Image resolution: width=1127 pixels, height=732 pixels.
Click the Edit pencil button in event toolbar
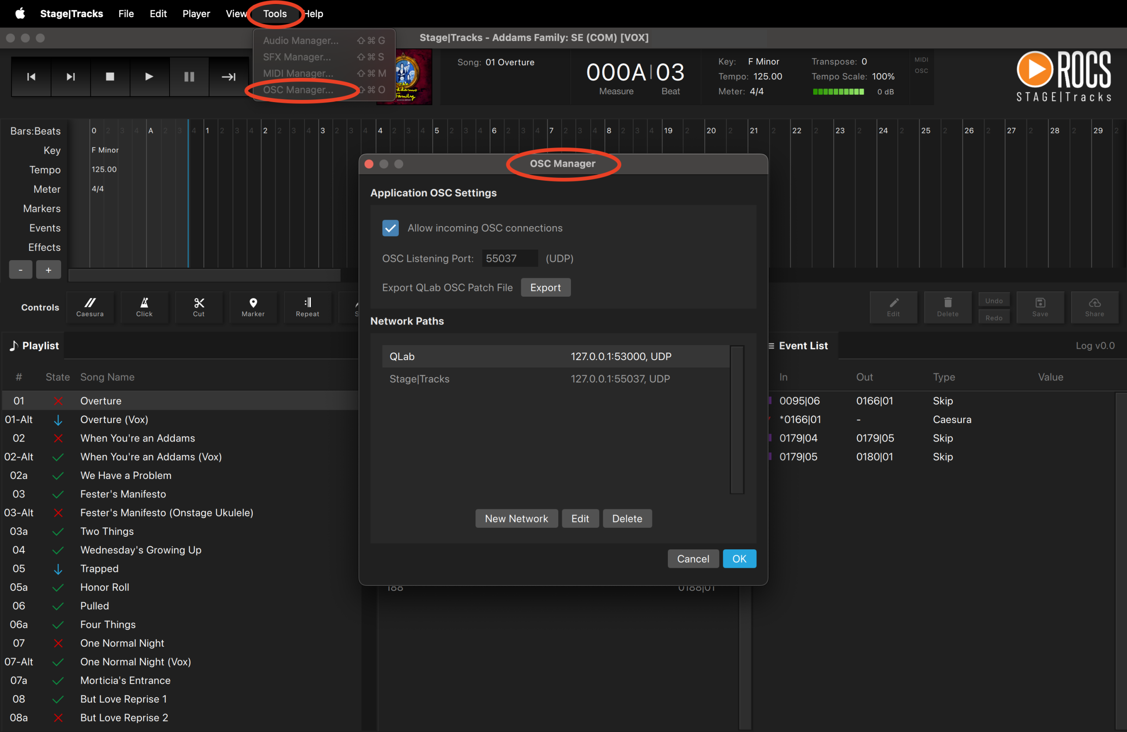tap(893, 307)
